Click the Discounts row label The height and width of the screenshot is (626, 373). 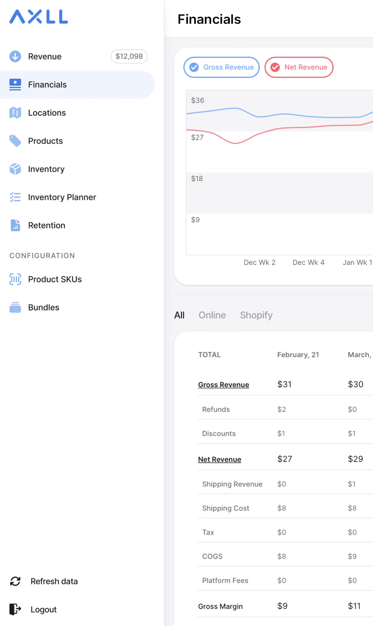[x=219, y=434]
